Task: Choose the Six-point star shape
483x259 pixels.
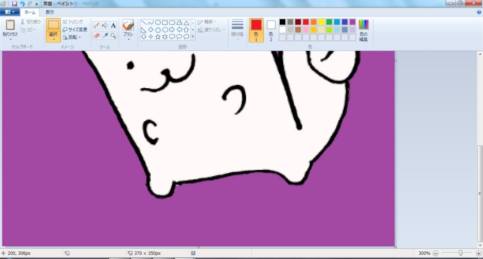Action: point(165,37)
